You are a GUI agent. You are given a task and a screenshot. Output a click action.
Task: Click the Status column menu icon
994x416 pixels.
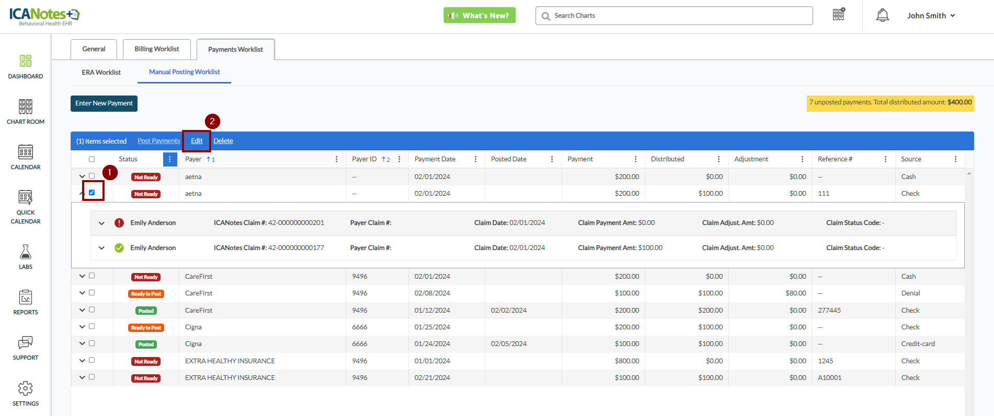(170, 159)
